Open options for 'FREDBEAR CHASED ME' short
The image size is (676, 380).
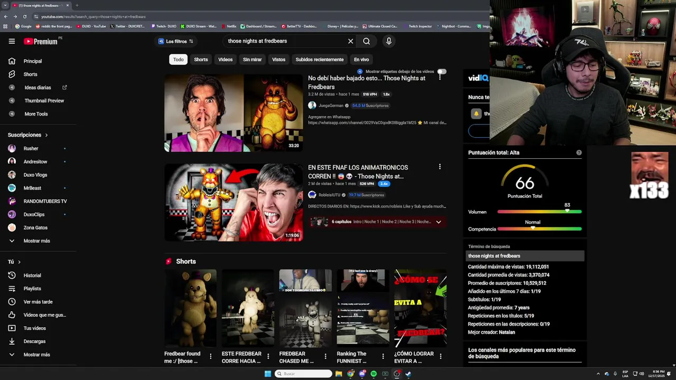point(325,356)
